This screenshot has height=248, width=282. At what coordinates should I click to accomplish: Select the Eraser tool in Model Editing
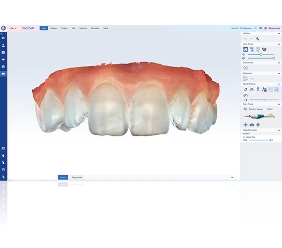245,89
